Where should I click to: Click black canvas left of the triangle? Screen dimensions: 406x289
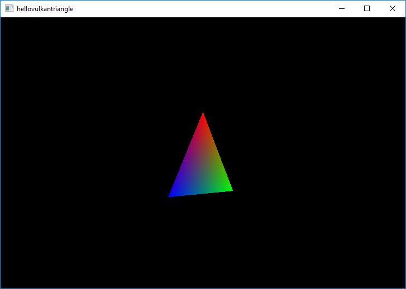point(84,156)
